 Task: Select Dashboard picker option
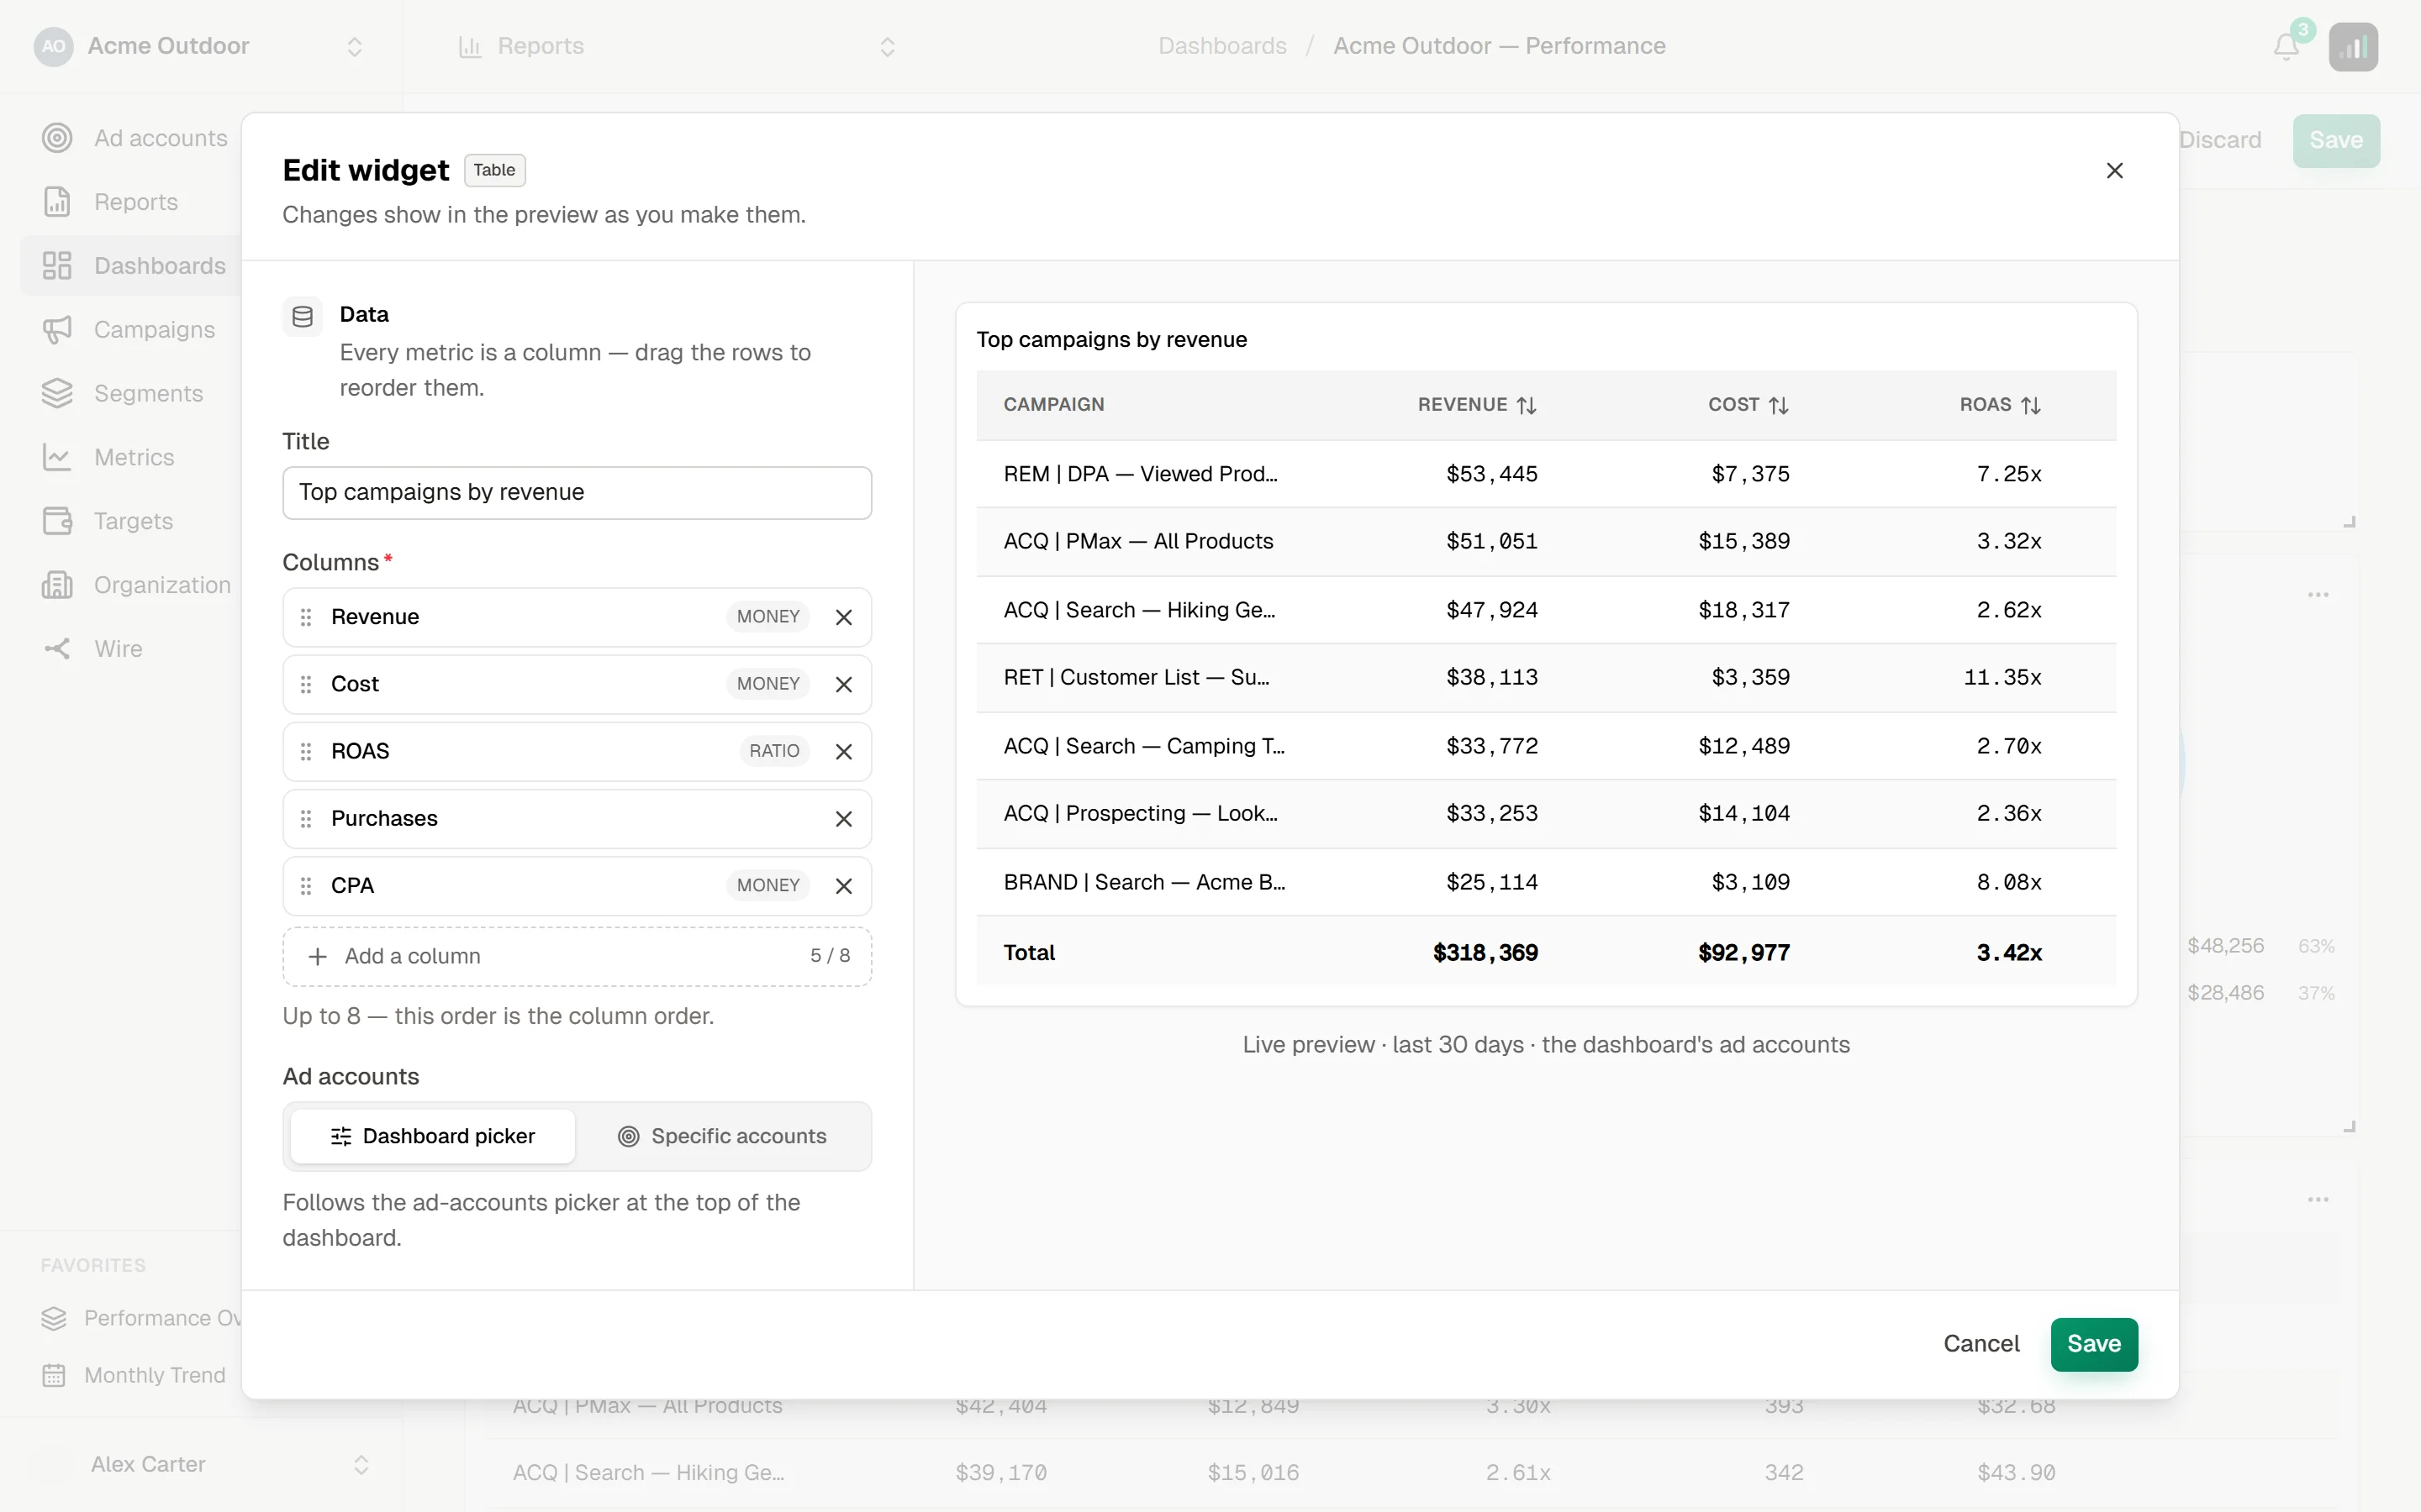432,1137
